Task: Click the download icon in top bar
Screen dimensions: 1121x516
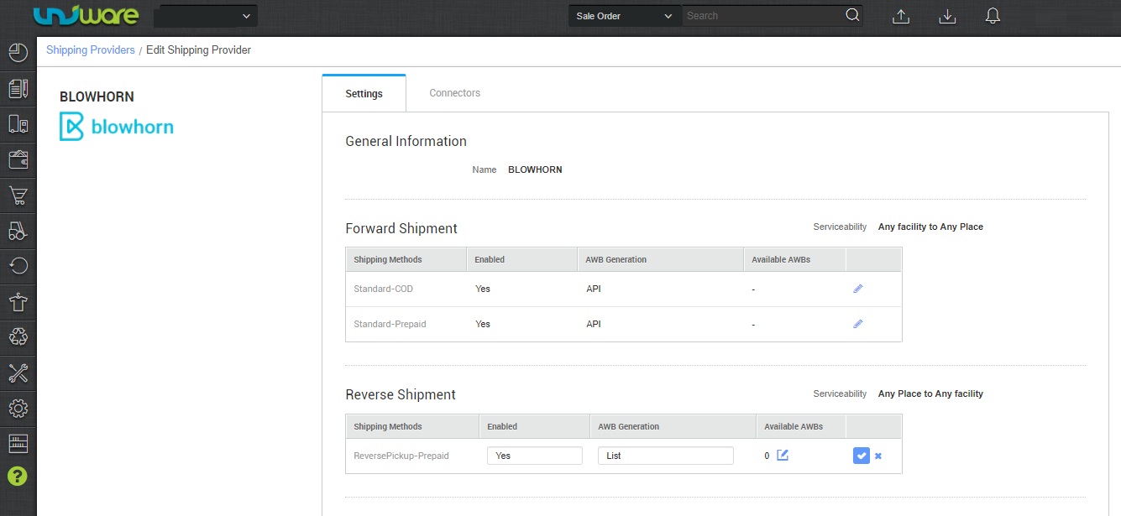Action: tap(947, 16)
